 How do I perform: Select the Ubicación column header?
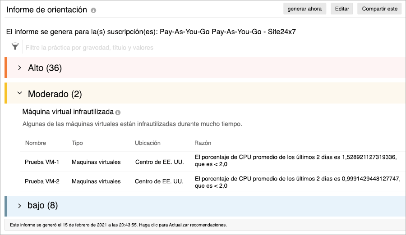[148, 143]
